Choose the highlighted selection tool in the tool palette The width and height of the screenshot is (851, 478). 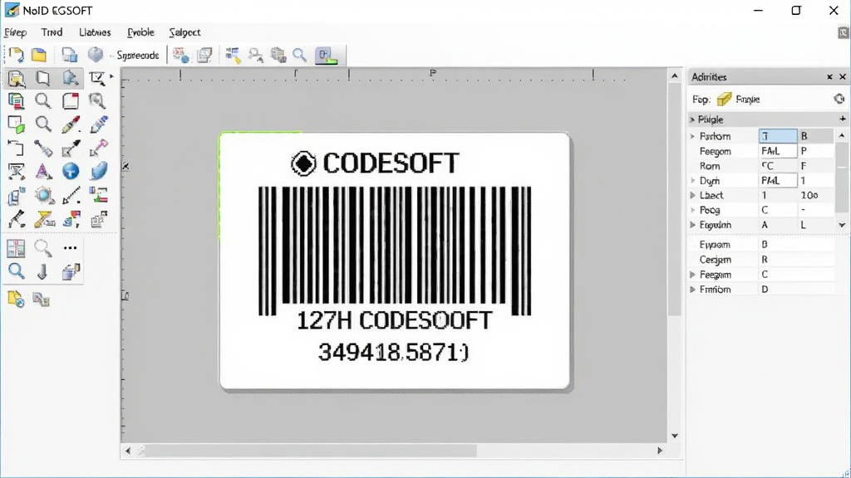[x=17, y=79]
